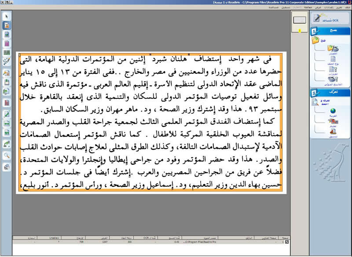The height and width of the screenshot is (257, 352).
Task: Click the magnifier zoom tool
Action: 7,156
